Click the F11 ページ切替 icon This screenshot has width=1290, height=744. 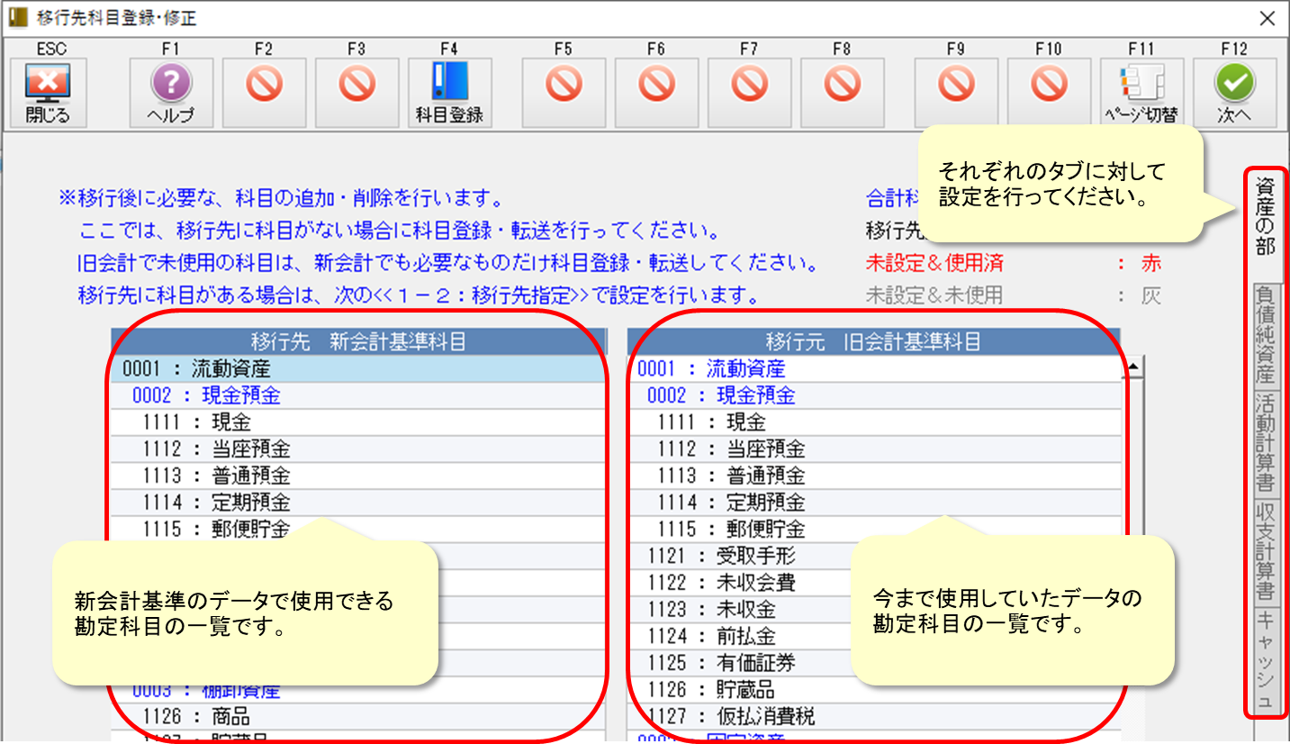(x=1141, y=93)
